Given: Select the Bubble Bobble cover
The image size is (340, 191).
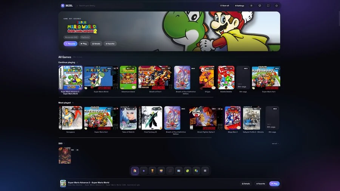Looking at the screenshot, I should [x=226, y=78].
